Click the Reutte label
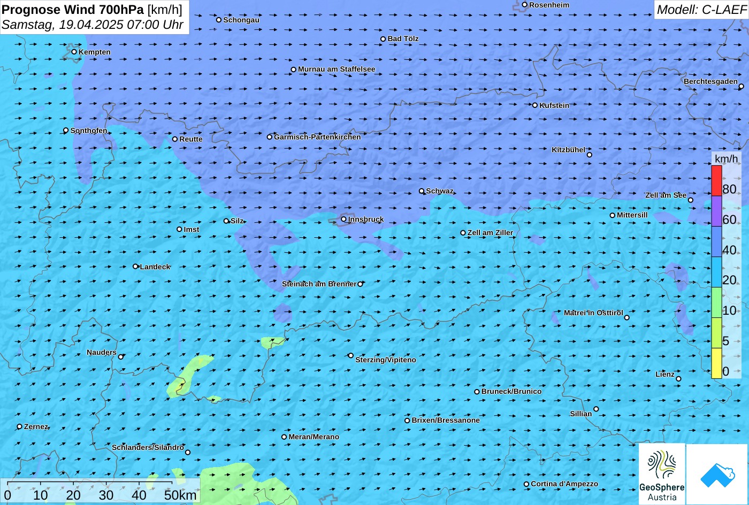Viewport: 749px width, 505px height. [191, 139]
